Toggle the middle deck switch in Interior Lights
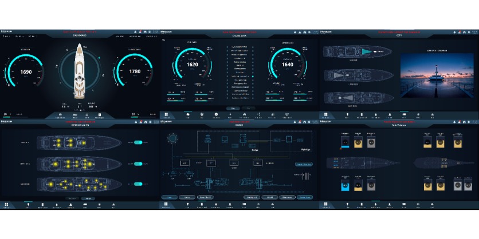479x239 pixels. [x=138, y=164]
